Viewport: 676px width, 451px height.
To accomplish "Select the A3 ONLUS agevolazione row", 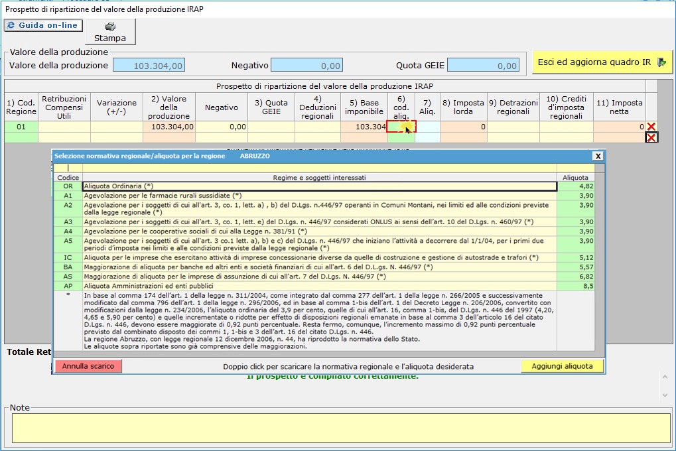I will pyautogui.click(x=320, y=222).
